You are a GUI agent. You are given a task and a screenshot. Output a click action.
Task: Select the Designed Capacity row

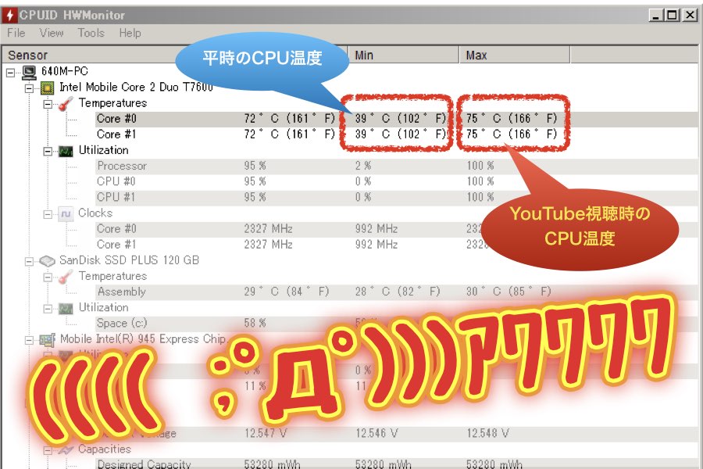[397, 464]
